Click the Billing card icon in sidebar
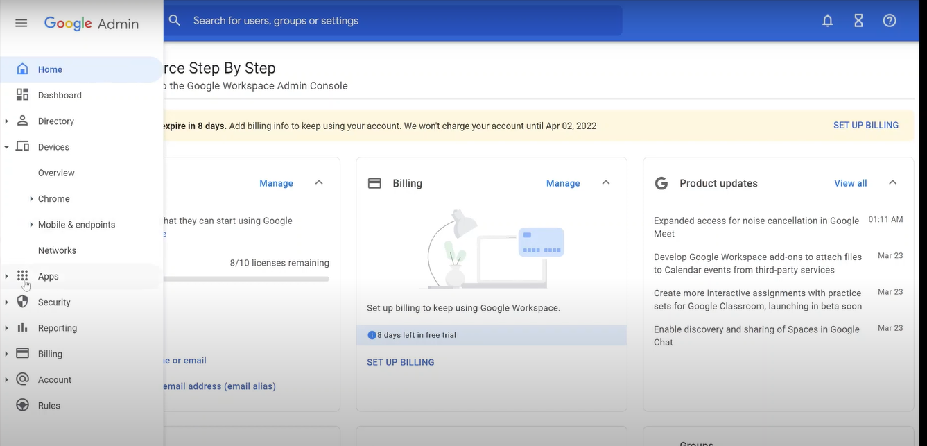This screenshot has height=446, width=927. pyautogui.click(x=22, y=353)
